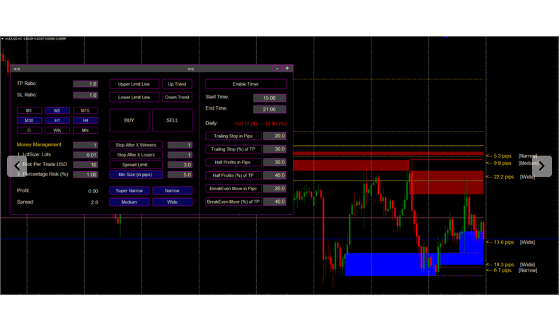This screenshot has width=559, height=331.
Task: Click the plus button in panel header
Action: click(x=287, y=68)
